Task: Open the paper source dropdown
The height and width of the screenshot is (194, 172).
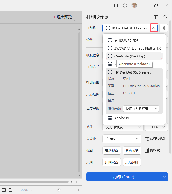Action: click(141, 109)
